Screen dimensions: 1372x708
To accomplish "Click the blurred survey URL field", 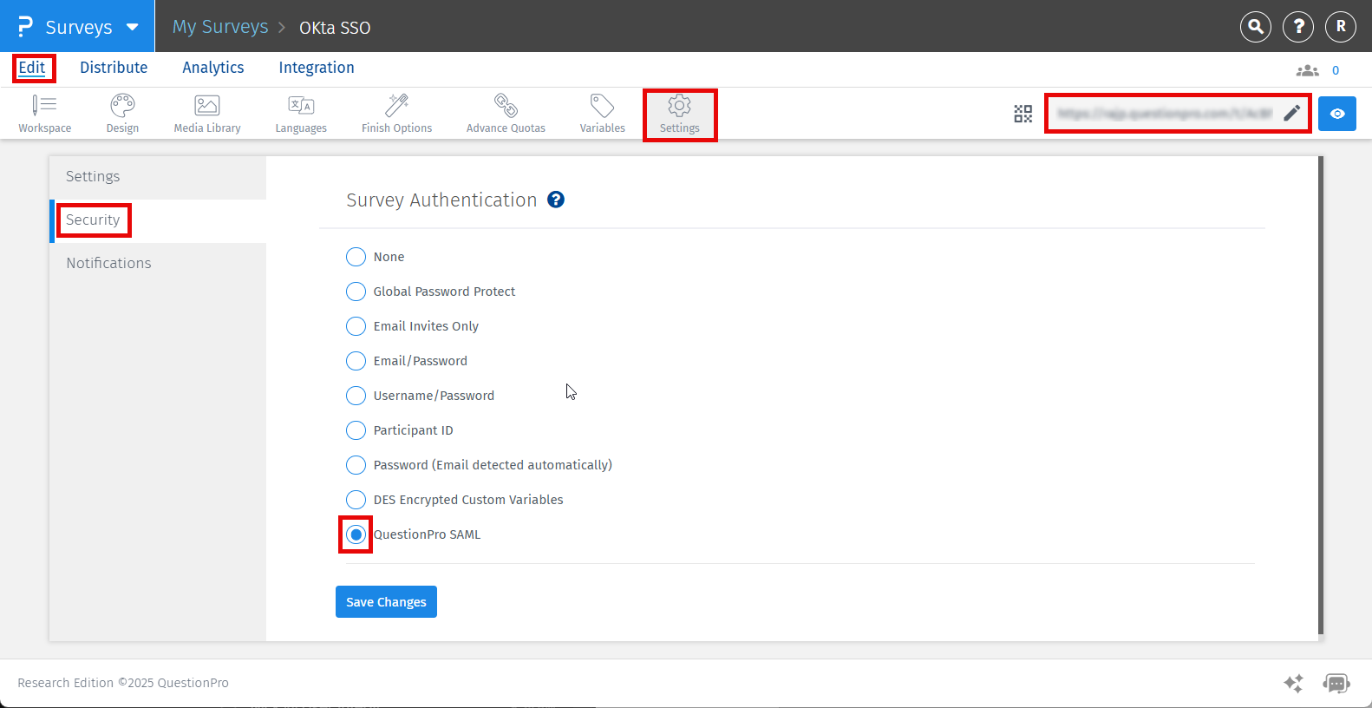I will click(x=1165, y=114).
